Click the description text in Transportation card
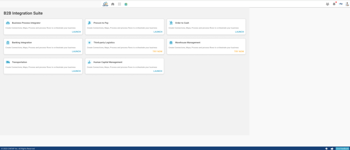This screenshot has width=350, height=150. point(40,67)
